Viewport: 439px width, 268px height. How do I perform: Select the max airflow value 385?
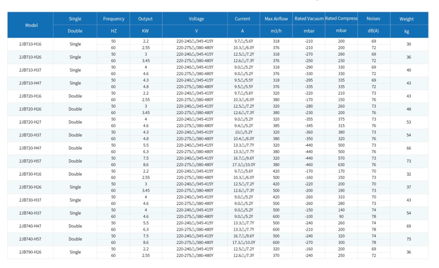point(276,126)
